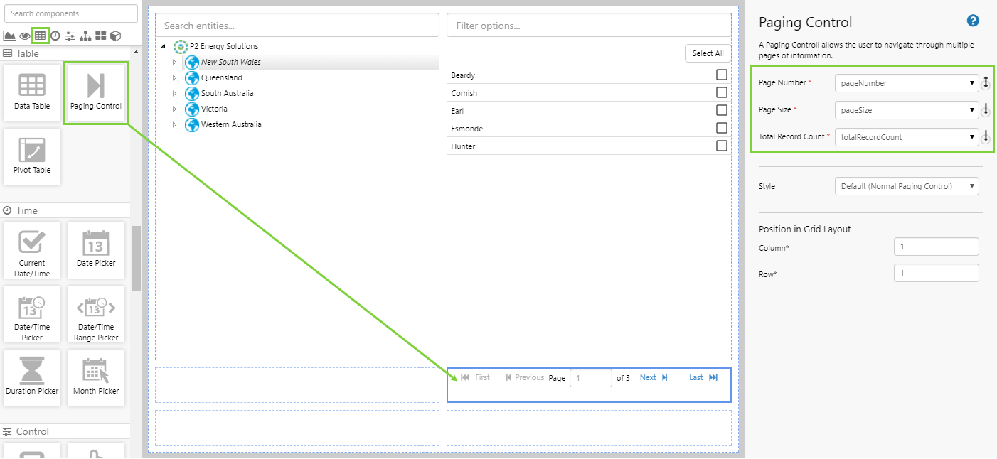This screenshot has width=997, height=459.
Task: Expand the New South Wales node
Action: click(x=174, y=63)
